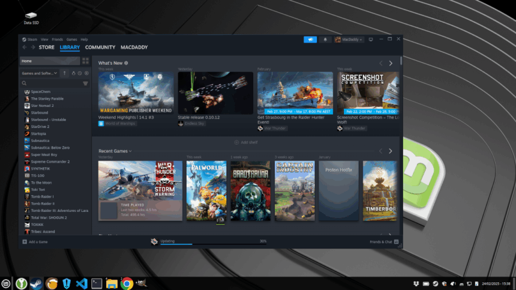Screen dimensions: 516x290
Task: Open the Terminal from taskbar
Action: pos(97,283)
